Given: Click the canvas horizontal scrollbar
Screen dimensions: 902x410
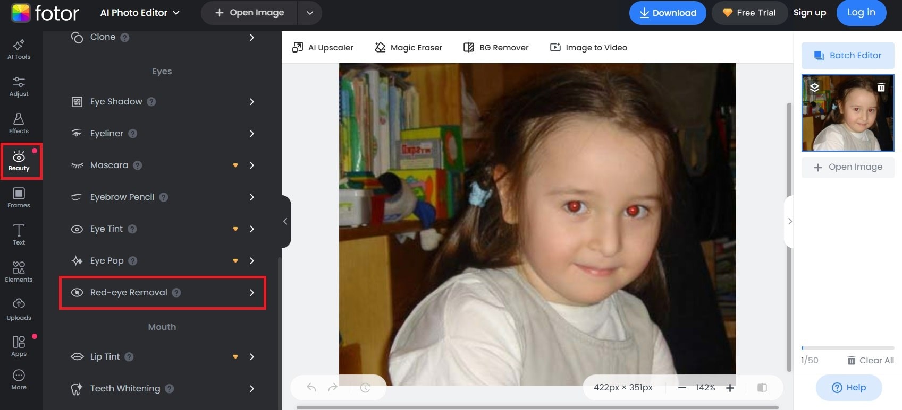Looking at the screenshot, I should point(537,407).
